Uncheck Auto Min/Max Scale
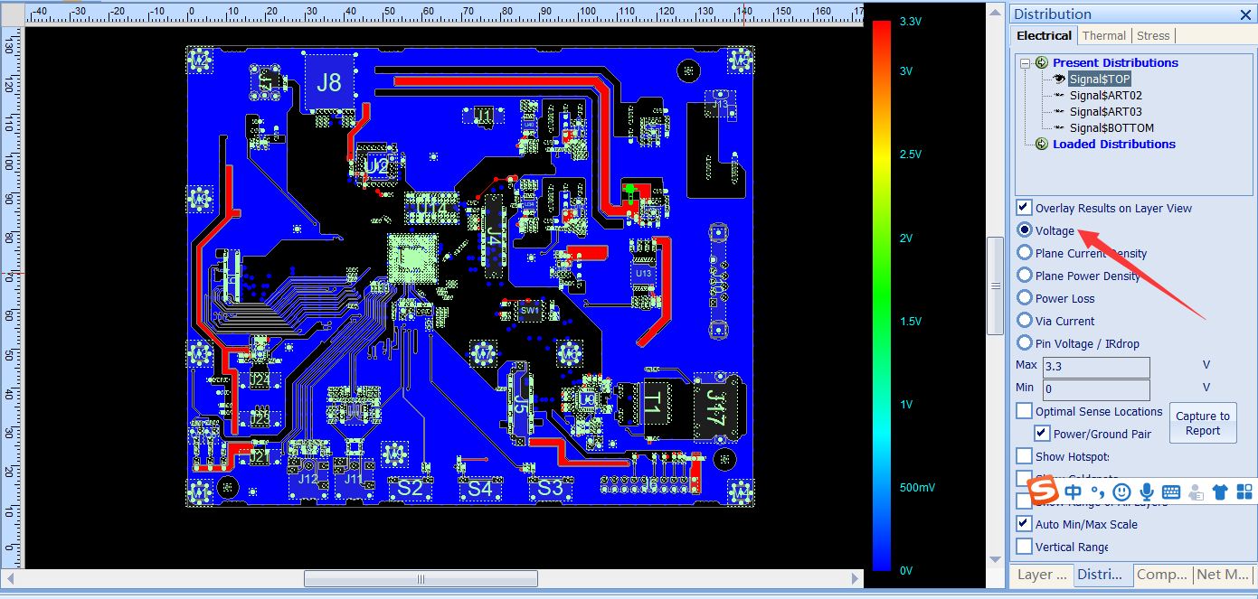Viewport: 1258px width, 599px height. pos(1024,524)
